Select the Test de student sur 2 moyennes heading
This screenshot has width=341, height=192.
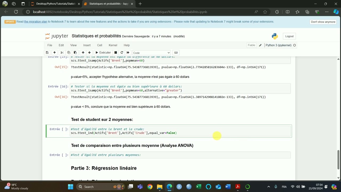coord(102,119)
